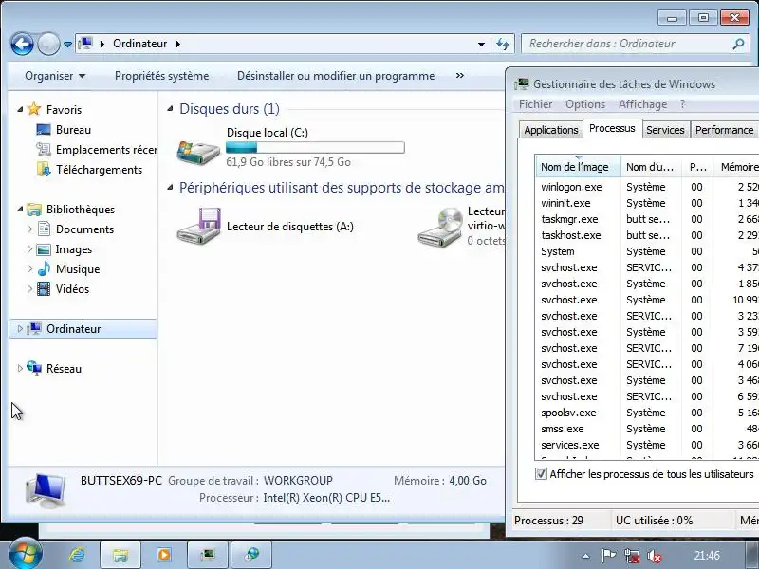Select the taskmgr.exe process row
759x569 pixels.
click(647, 219)
